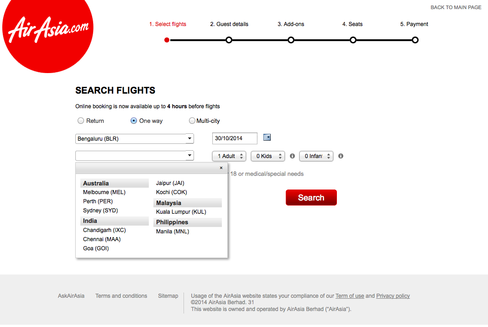Viewport: 488px width, 327px height.
Task: Select the Return trip option
Action: [81, 121]
